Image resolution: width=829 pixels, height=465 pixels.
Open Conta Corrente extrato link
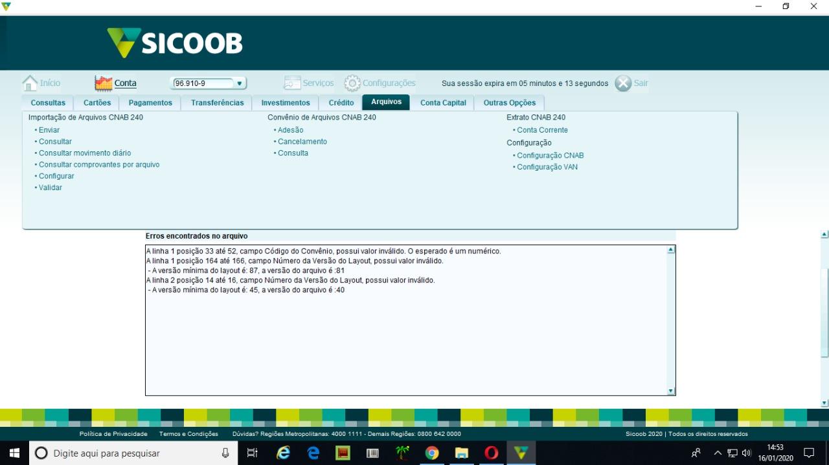[542, 130]
